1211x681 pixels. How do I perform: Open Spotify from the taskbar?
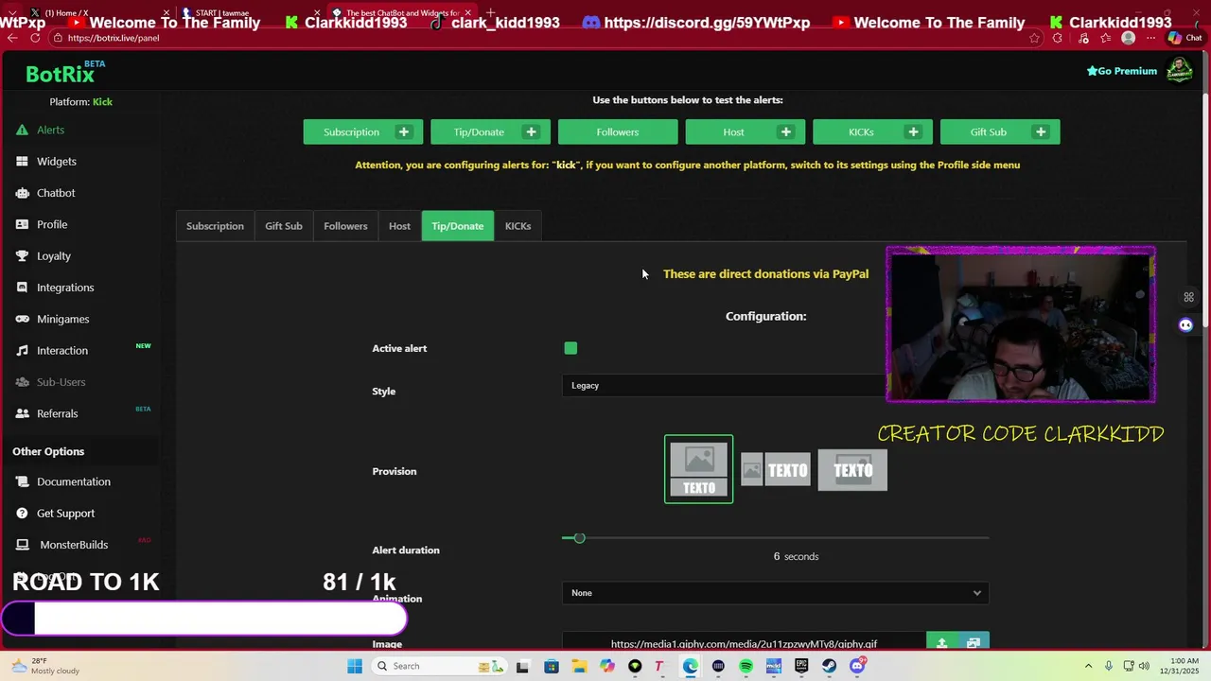(x=746, y=666)
